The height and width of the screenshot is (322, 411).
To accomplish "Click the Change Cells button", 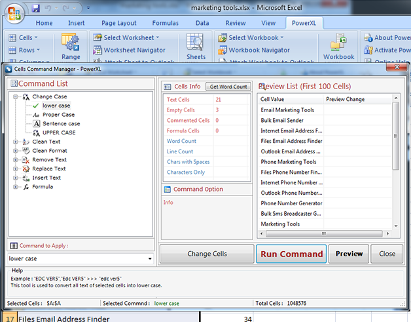I will coord(207,254).
